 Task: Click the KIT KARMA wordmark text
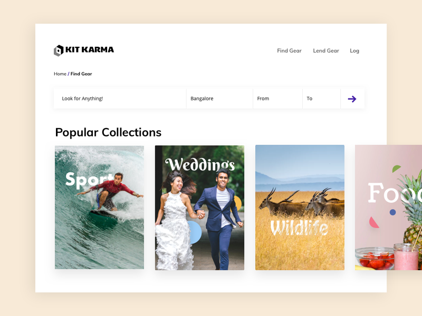[90, 50]
